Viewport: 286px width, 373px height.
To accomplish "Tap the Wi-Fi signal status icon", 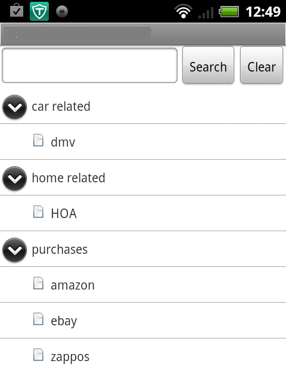I will click(183, 11).
